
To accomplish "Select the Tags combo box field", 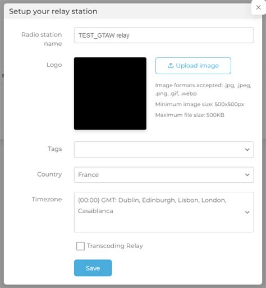I will pos(164,150).
